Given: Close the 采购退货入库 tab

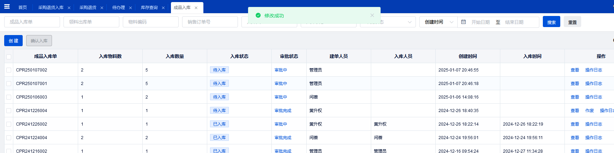Looking at the screenshot, I should tap(69, 8).
